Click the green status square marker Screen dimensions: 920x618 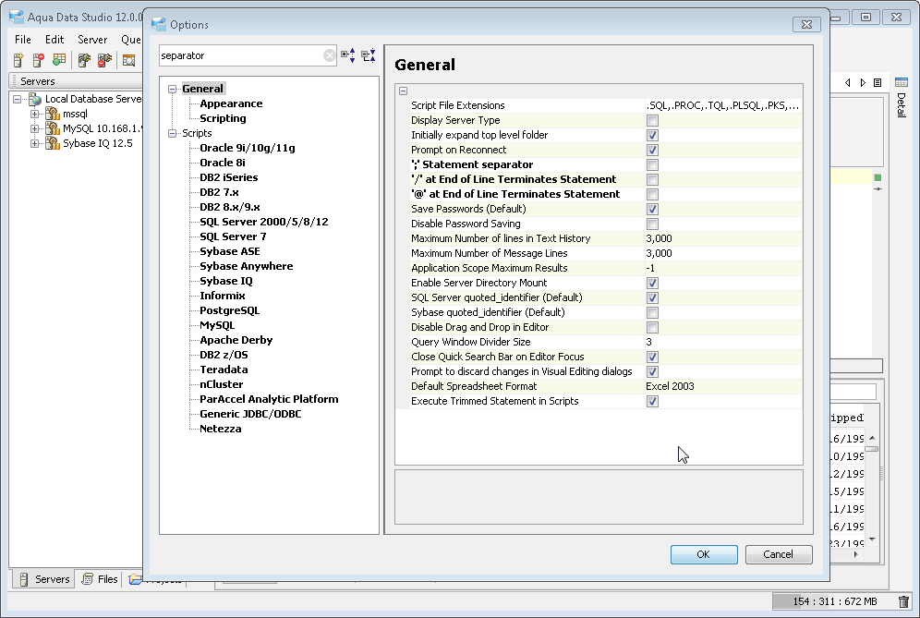point(878,177)
